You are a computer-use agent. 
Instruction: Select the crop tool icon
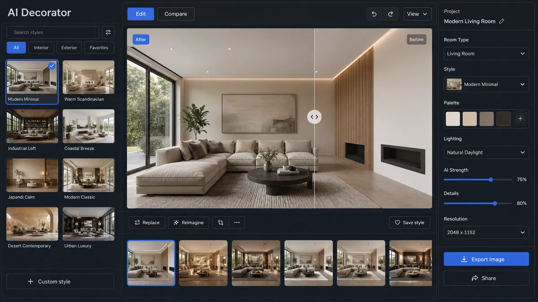point(220,222)
